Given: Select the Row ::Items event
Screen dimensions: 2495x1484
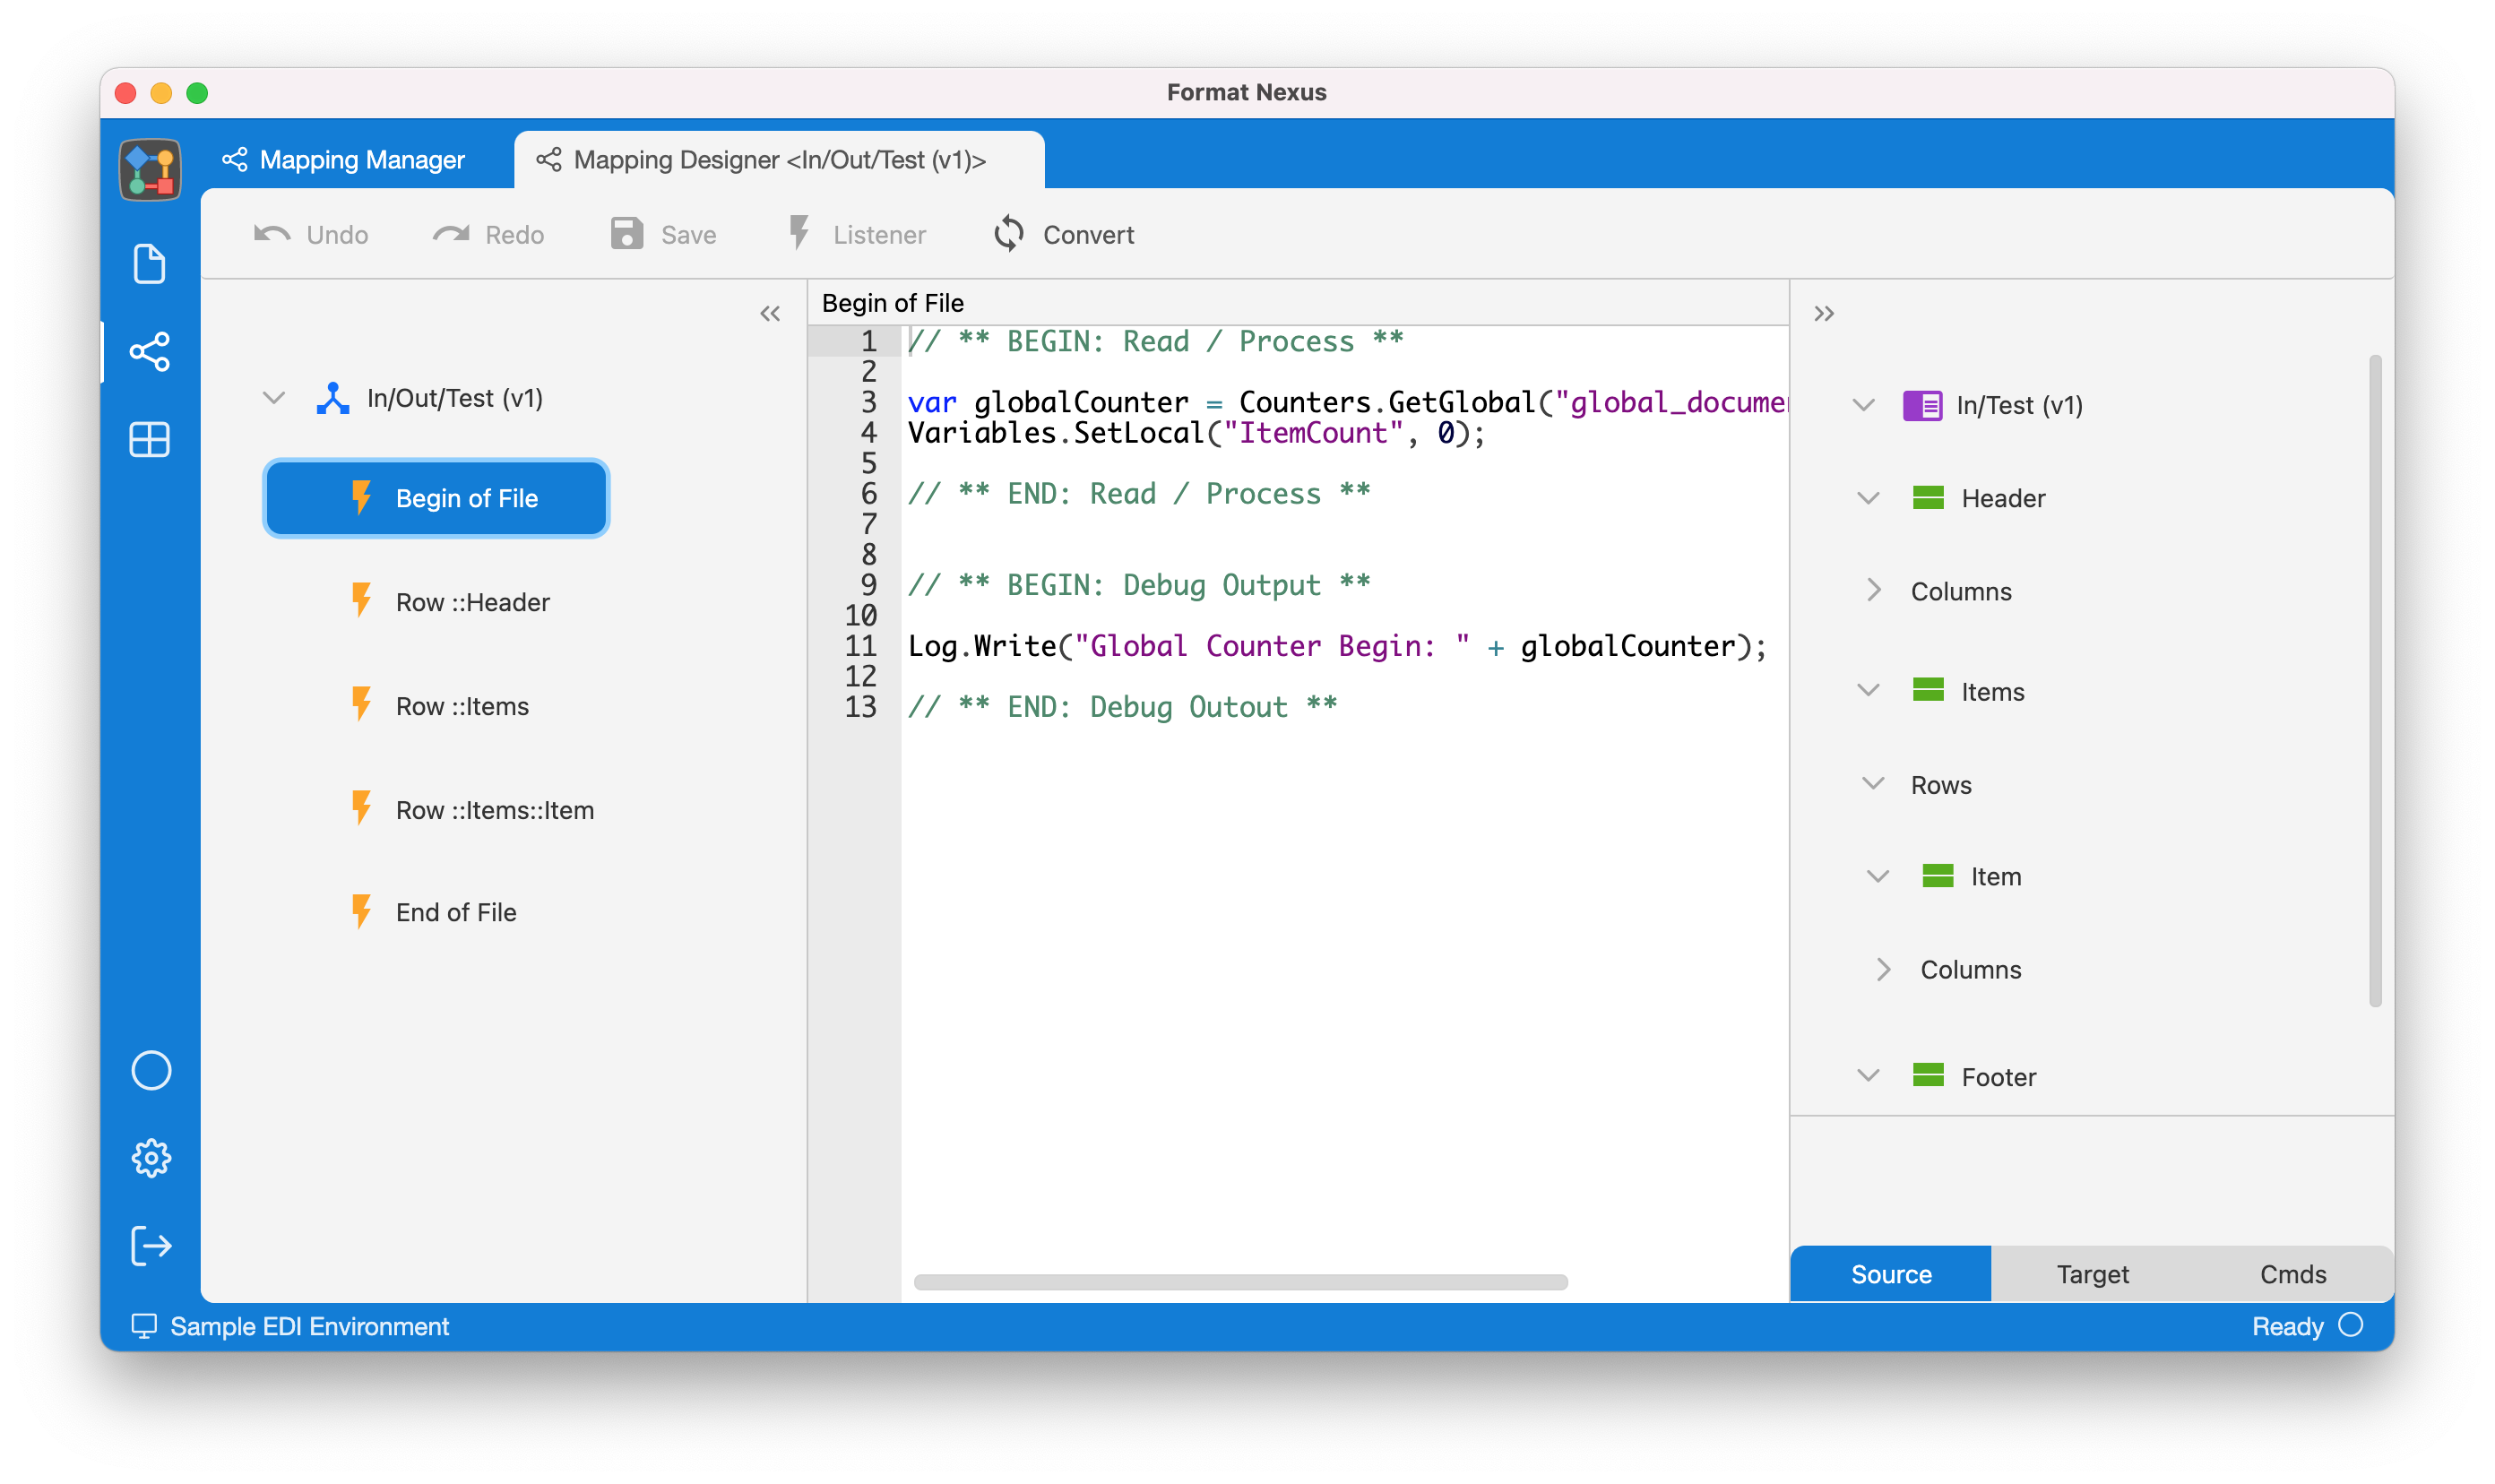Looking at the screenshot, I should pos(462,706).
